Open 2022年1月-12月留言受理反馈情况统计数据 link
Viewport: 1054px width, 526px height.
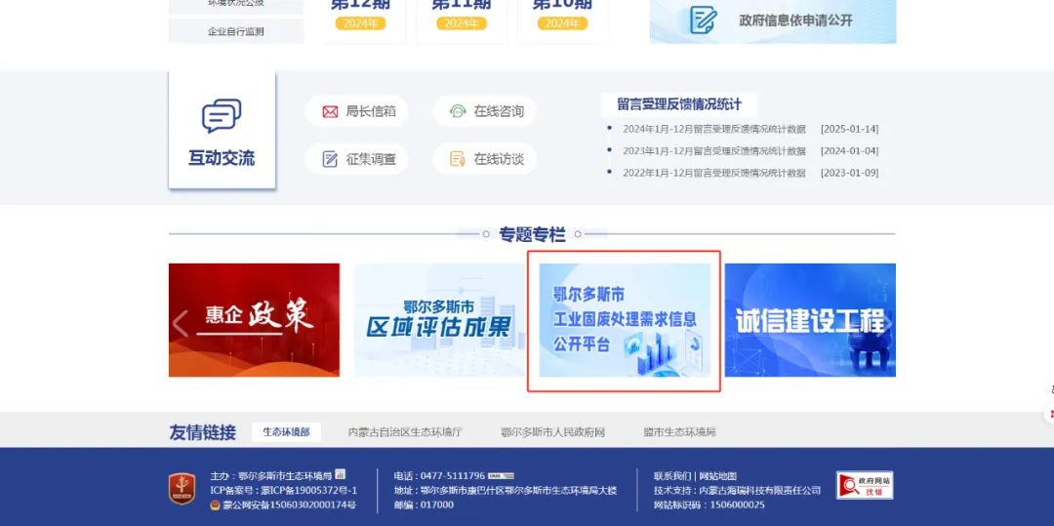713,173
